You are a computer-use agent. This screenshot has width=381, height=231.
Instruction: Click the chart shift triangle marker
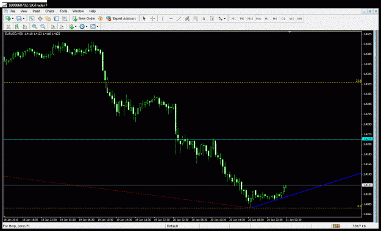click(x=290, y=32)
